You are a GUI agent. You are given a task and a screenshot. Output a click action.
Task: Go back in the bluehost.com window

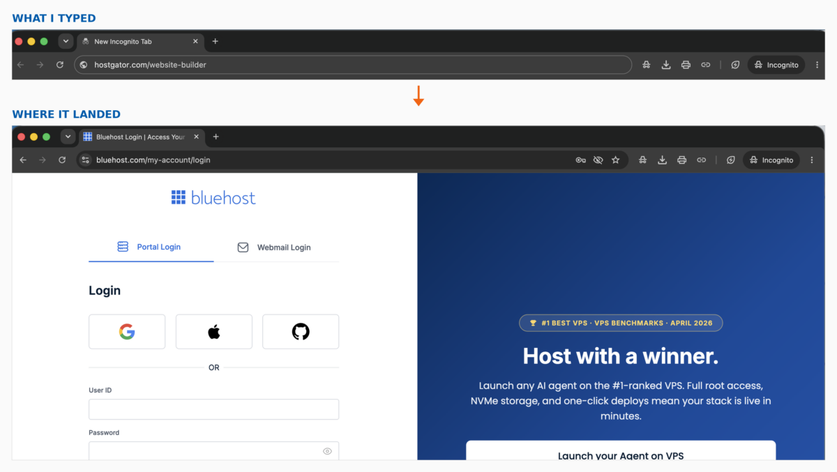point(23,160)
